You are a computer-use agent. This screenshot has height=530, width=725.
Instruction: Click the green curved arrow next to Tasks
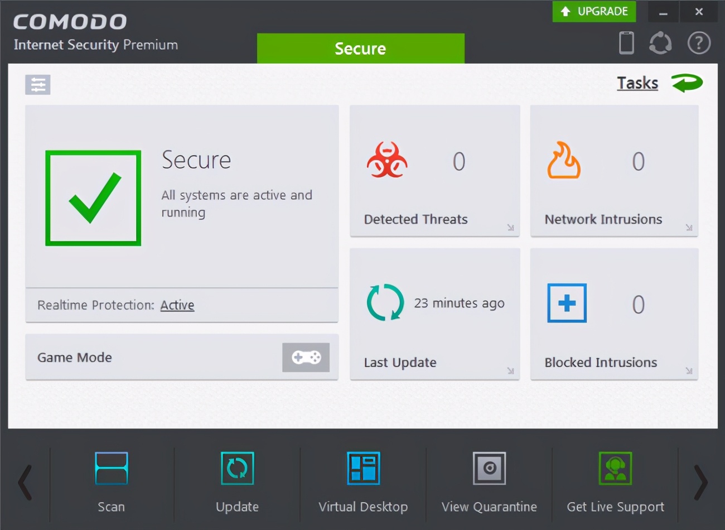[687, 83]
